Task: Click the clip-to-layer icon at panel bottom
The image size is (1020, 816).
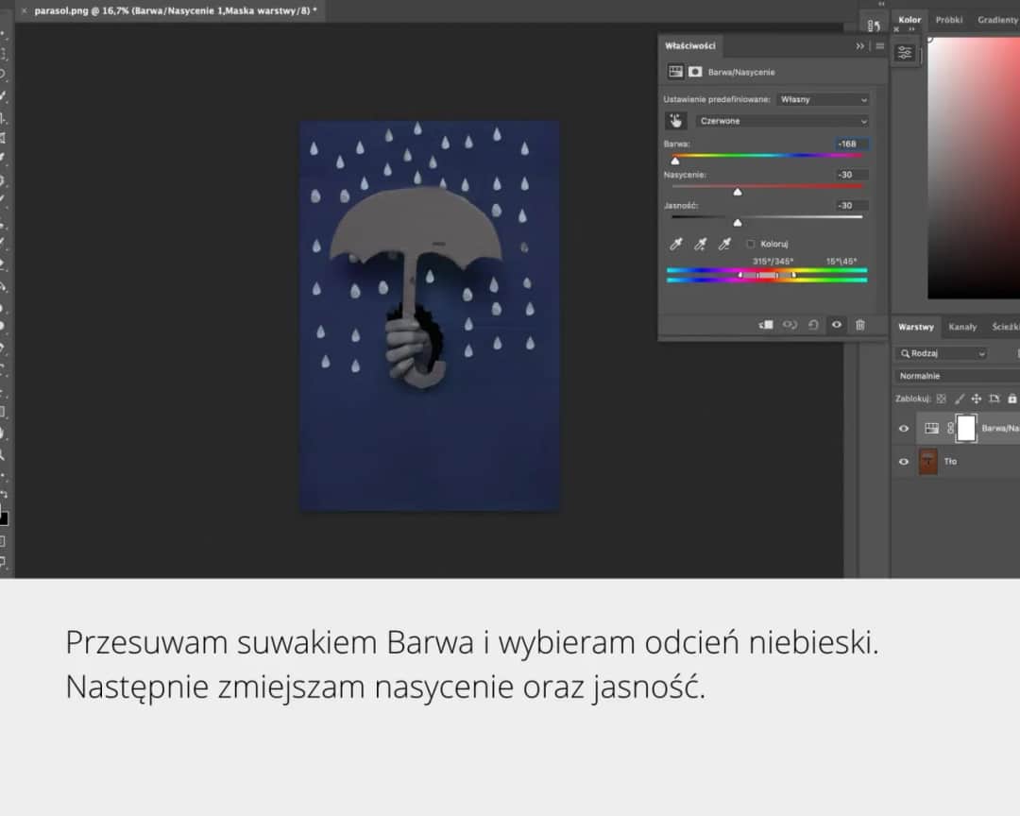Action: (x=766, y=324)
